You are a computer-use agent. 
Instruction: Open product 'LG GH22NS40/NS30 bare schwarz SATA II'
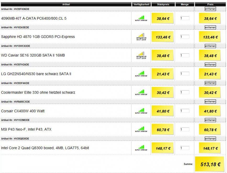tap(36, 74)
